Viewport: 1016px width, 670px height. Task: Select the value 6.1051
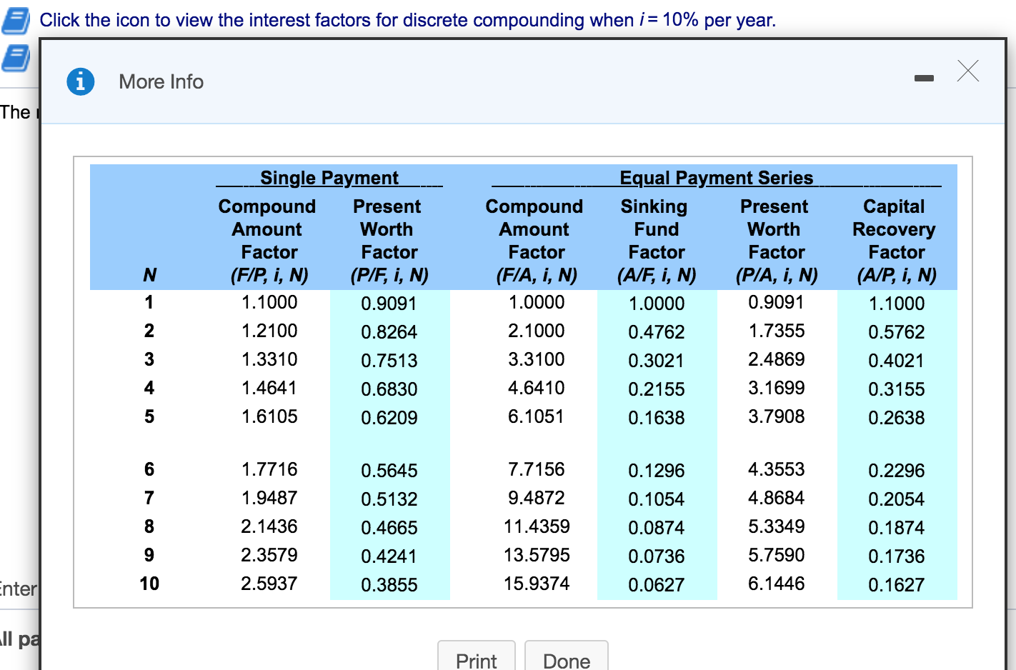(537, 416)
